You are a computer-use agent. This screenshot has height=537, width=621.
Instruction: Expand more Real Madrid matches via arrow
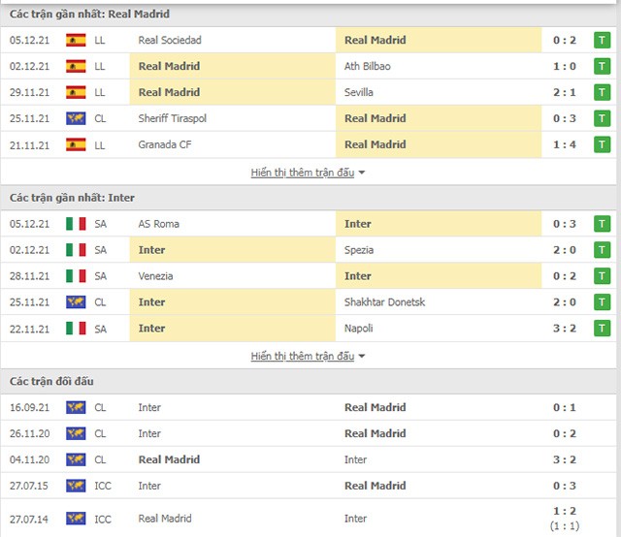click(x=361, y=173)
